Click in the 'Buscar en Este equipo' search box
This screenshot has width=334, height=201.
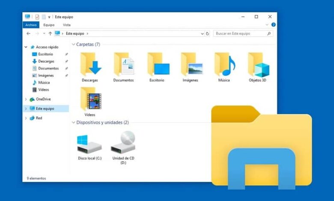243,33
